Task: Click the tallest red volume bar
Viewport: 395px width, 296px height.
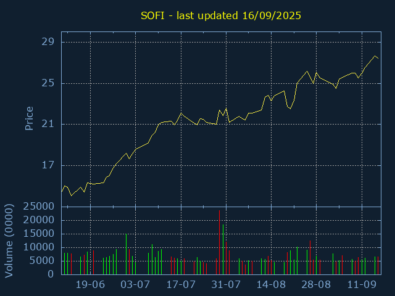Action: (x=220, y=242)
